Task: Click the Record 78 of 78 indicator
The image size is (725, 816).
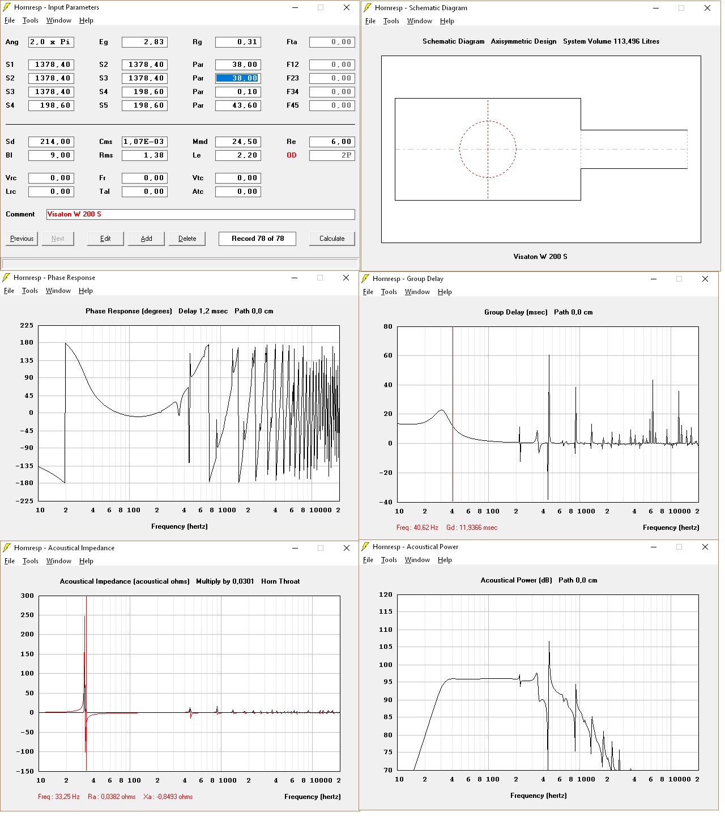Action: click(x=258, y=239)
